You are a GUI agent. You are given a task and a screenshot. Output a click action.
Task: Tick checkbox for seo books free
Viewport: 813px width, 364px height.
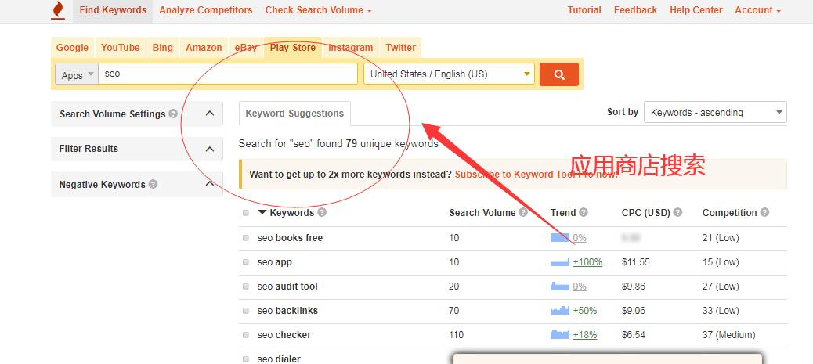246,238
